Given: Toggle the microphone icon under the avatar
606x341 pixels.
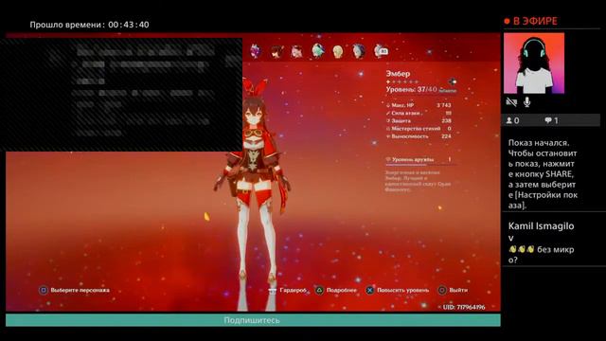Looking at the screenshot, I should pyautogui.click(x=526, y=102).
